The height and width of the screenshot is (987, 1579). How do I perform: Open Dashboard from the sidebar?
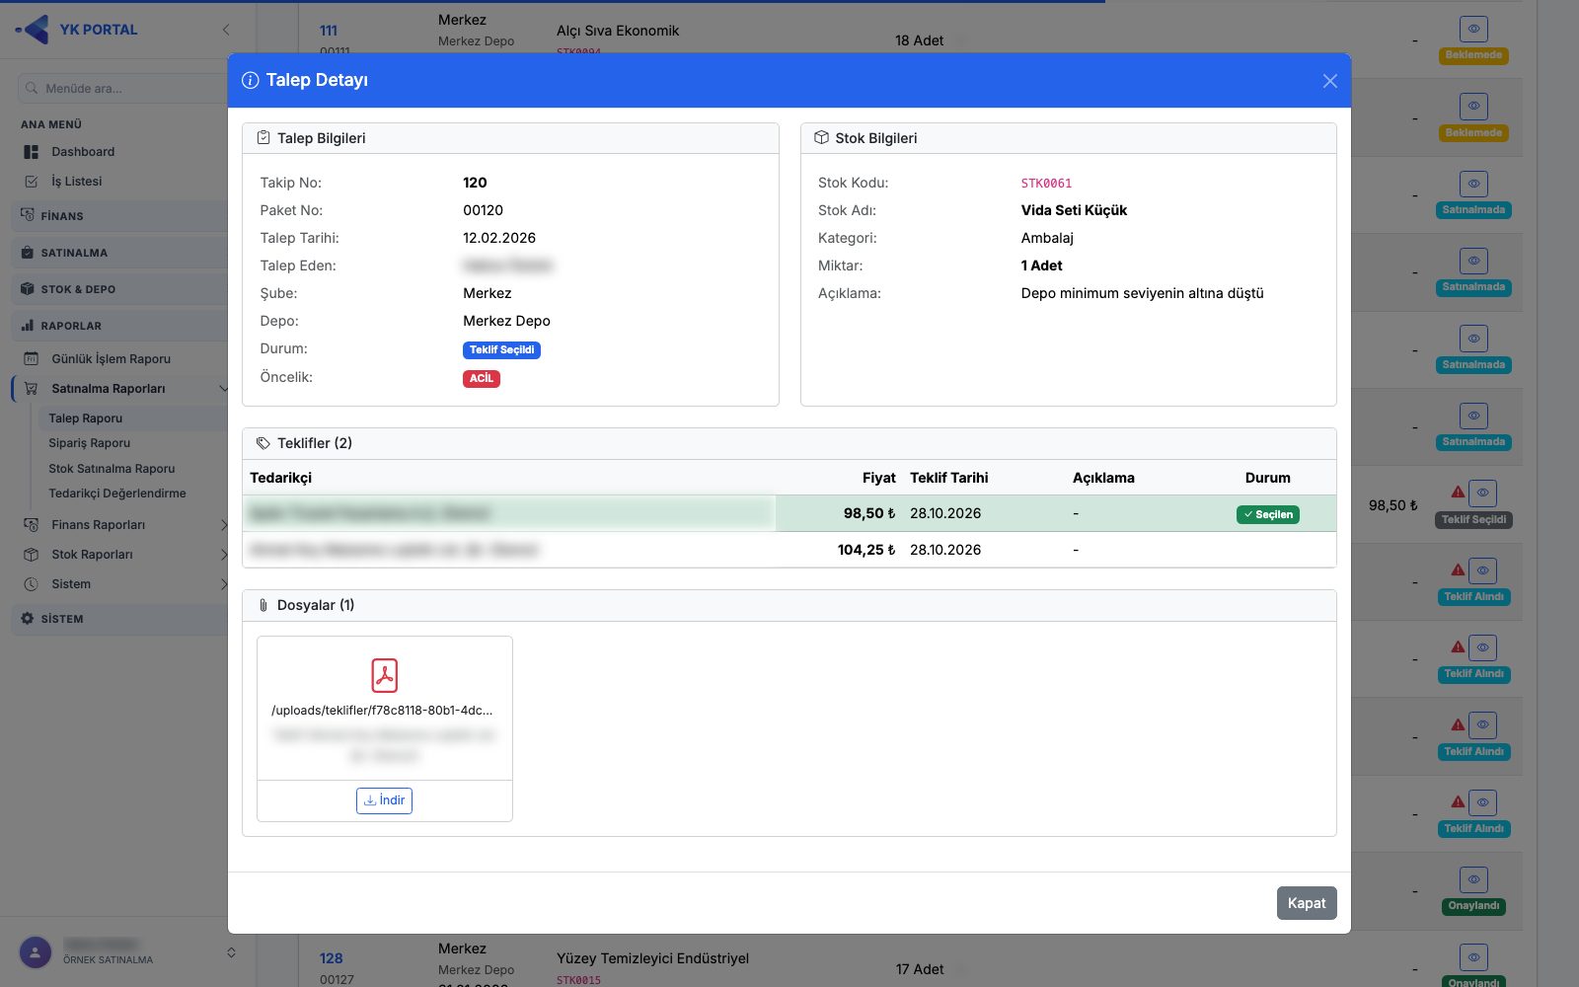[83, 152]
